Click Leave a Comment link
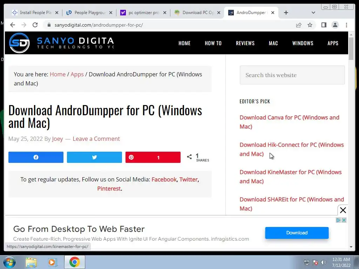The width and height of the screenshot is (359, 269). (96, 139)
